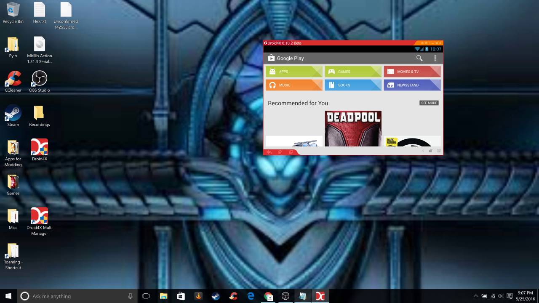The image size is (539, 303).
Task: Select the Unconfirmed 142553.crd file
Action: tap(66, 16)
